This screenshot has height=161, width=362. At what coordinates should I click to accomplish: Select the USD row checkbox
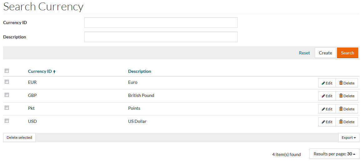point(7,121)
